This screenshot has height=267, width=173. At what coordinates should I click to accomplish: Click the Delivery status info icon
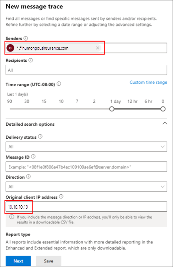pyautogui.click(x=40, y=136)
